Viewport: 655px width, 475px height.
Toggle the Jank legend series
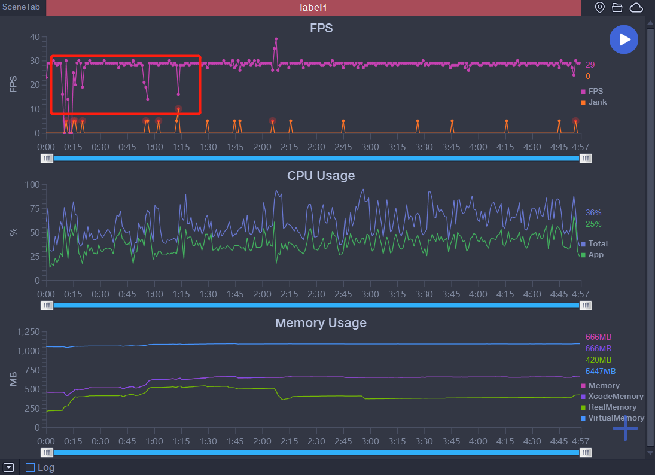[x=593, y=102]
